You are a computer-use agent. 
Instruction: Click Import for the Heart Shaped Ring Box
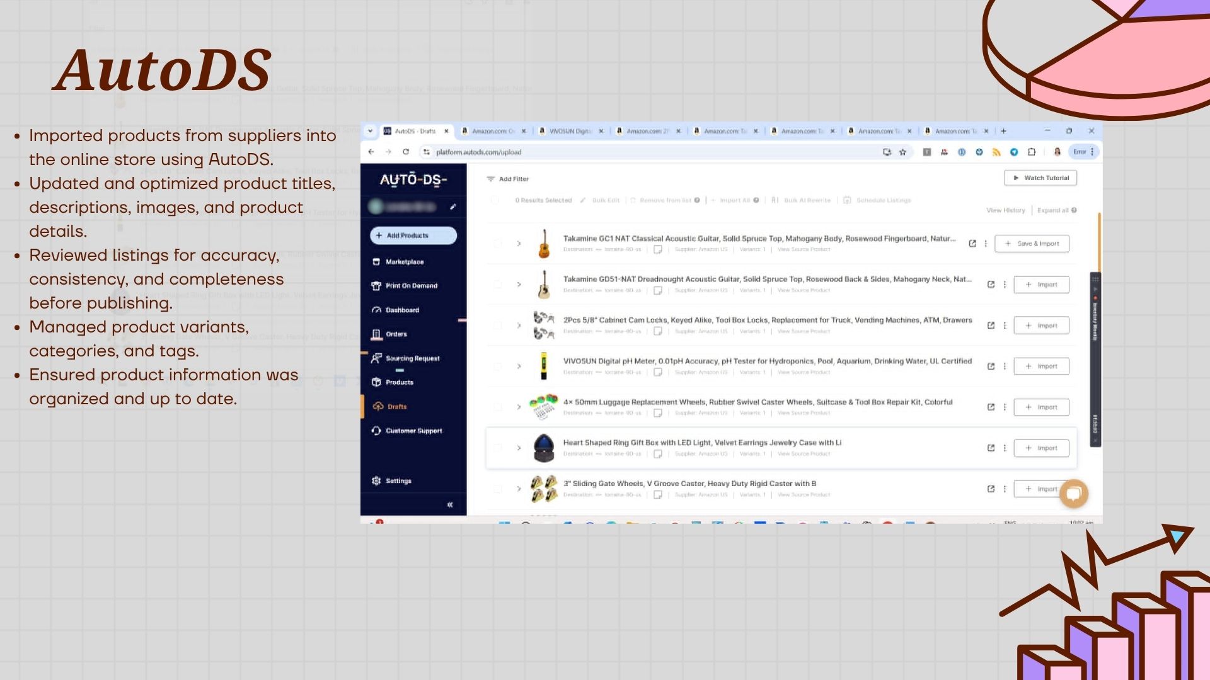[x=1041, y=448]
